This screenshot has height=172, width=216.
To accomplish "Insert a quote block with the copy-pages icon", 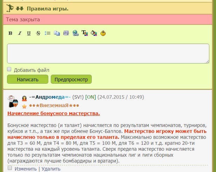I will pos(57,33).
